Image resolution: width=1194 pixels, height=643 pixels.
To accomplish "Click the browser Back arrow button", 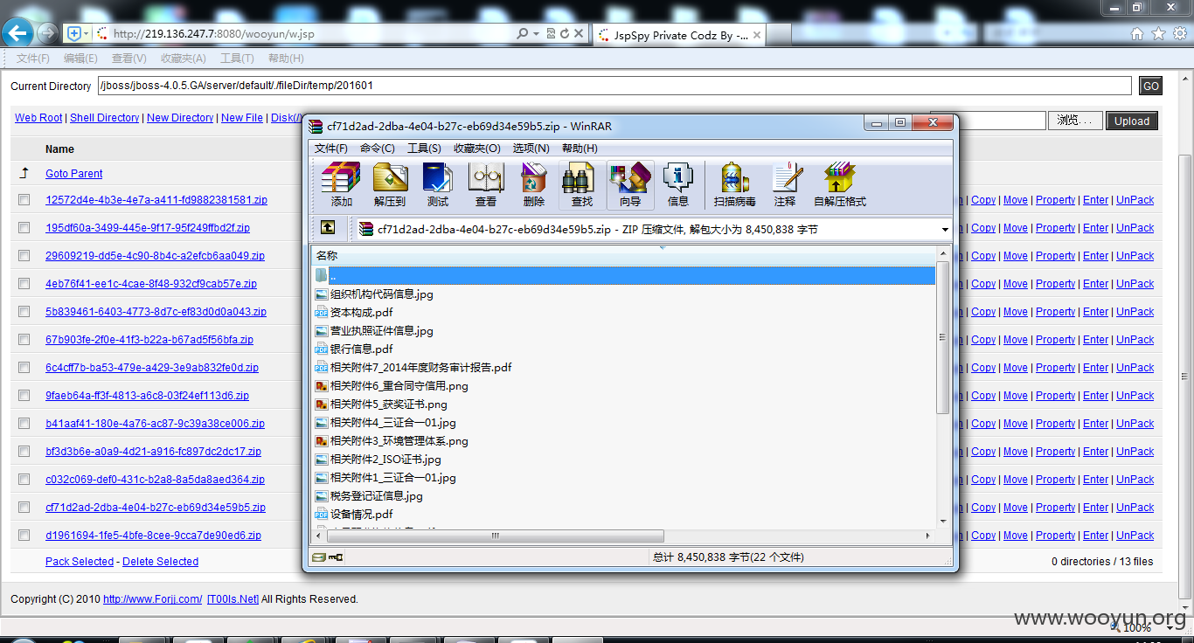I will (17, 33).
